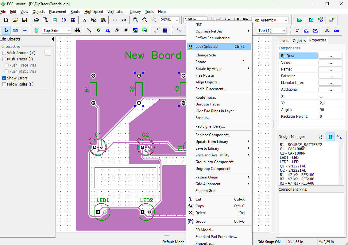
Task: Click the Place Table grid icon
Action: 165,30
